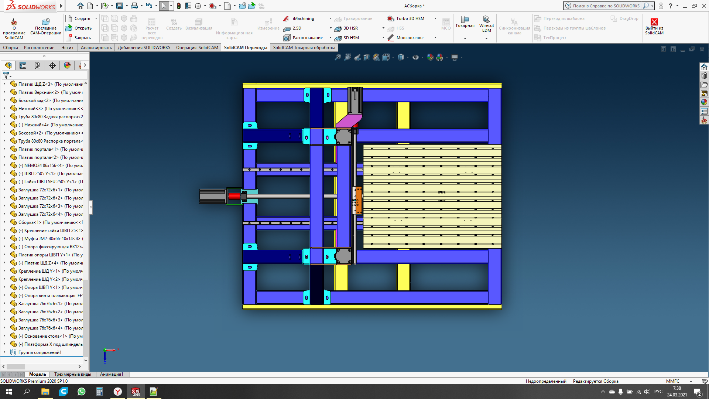
Task: Click the Turbo 3D HSM icon
Action: 390,18
